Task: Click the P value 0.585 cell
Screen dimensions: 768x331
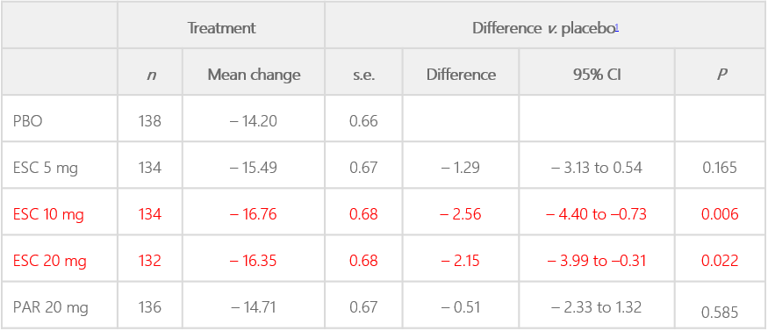Action: click(x=720, y=313)
